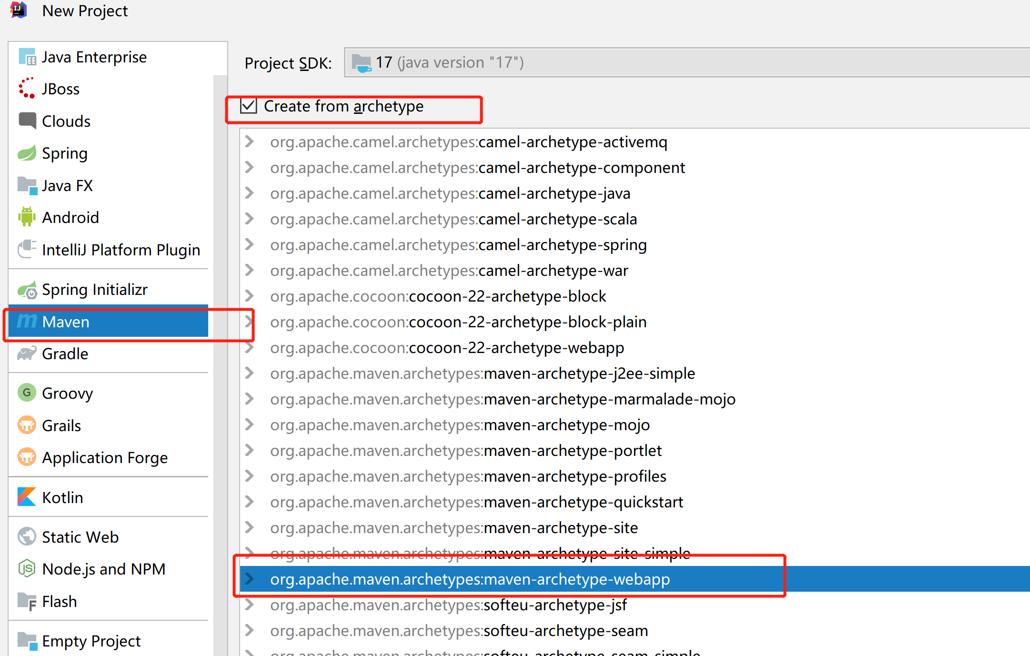This screenshot has height=656, width=1030.
Task: Select Empty Project option
Action: click(x=91, y=641)
